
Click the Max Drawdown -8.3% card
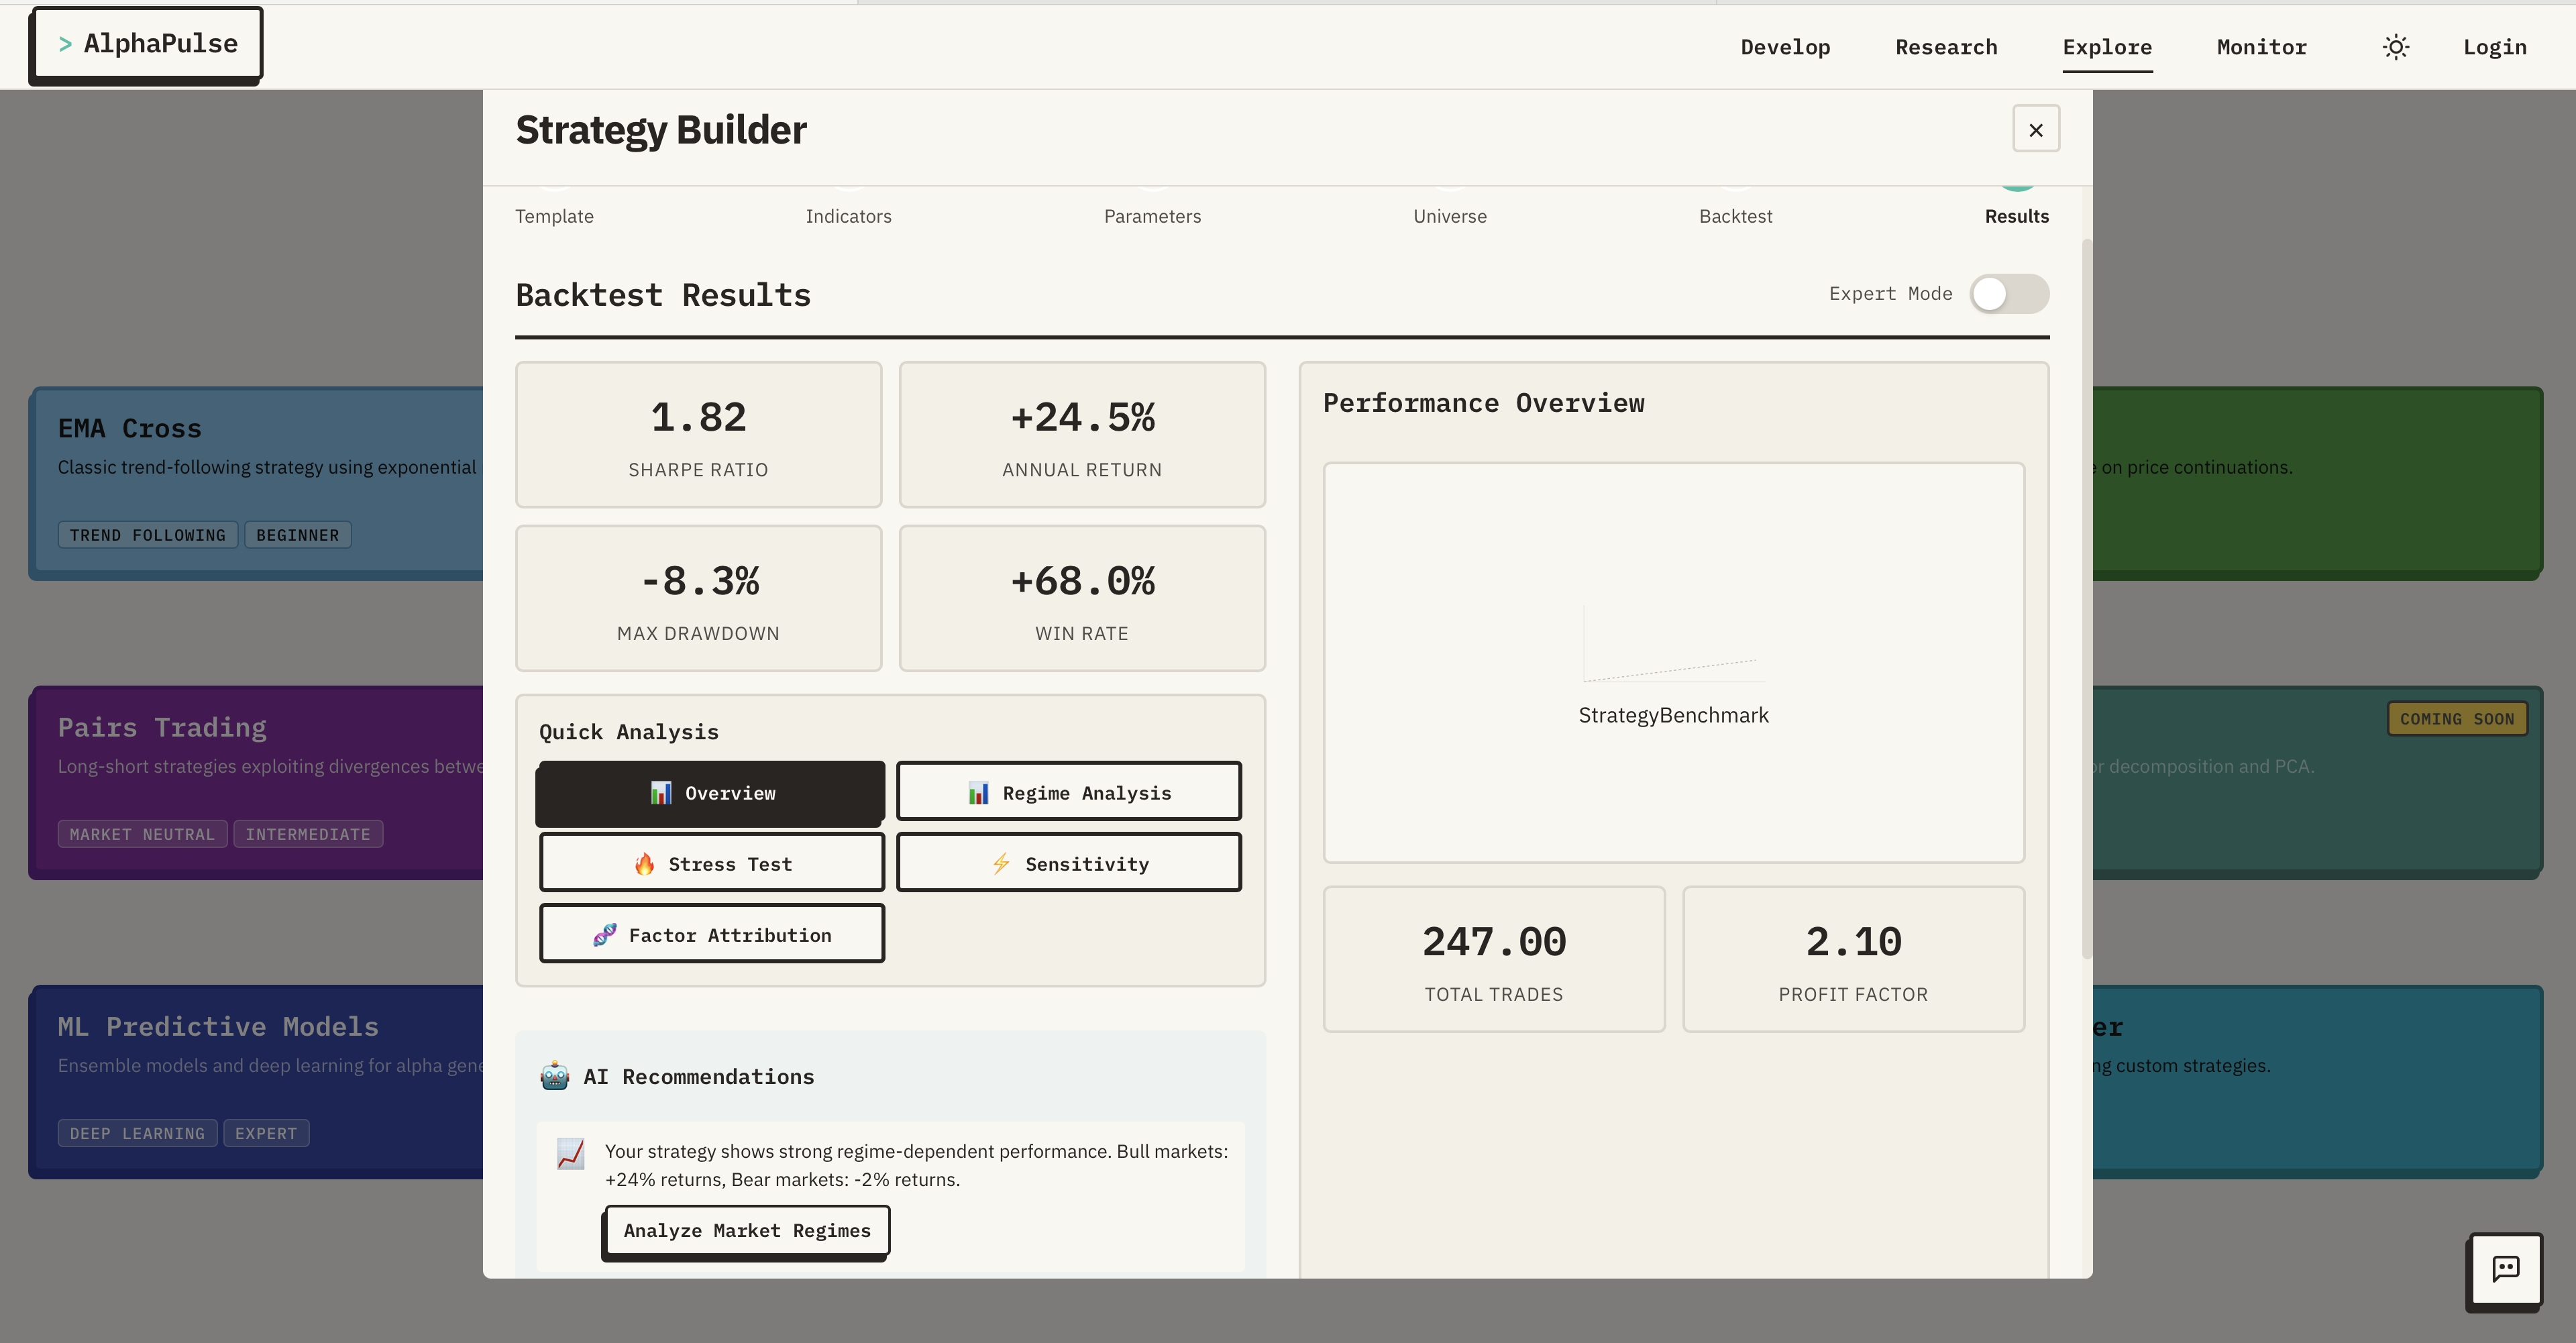click(x=698, y=598)
